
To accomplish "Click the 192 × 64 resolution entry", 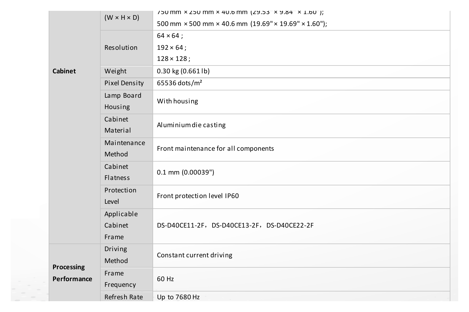I will (x=171, y=48).
